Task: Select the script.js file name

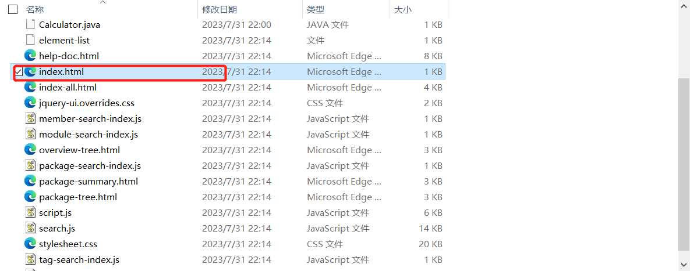Action: [55, 213]
